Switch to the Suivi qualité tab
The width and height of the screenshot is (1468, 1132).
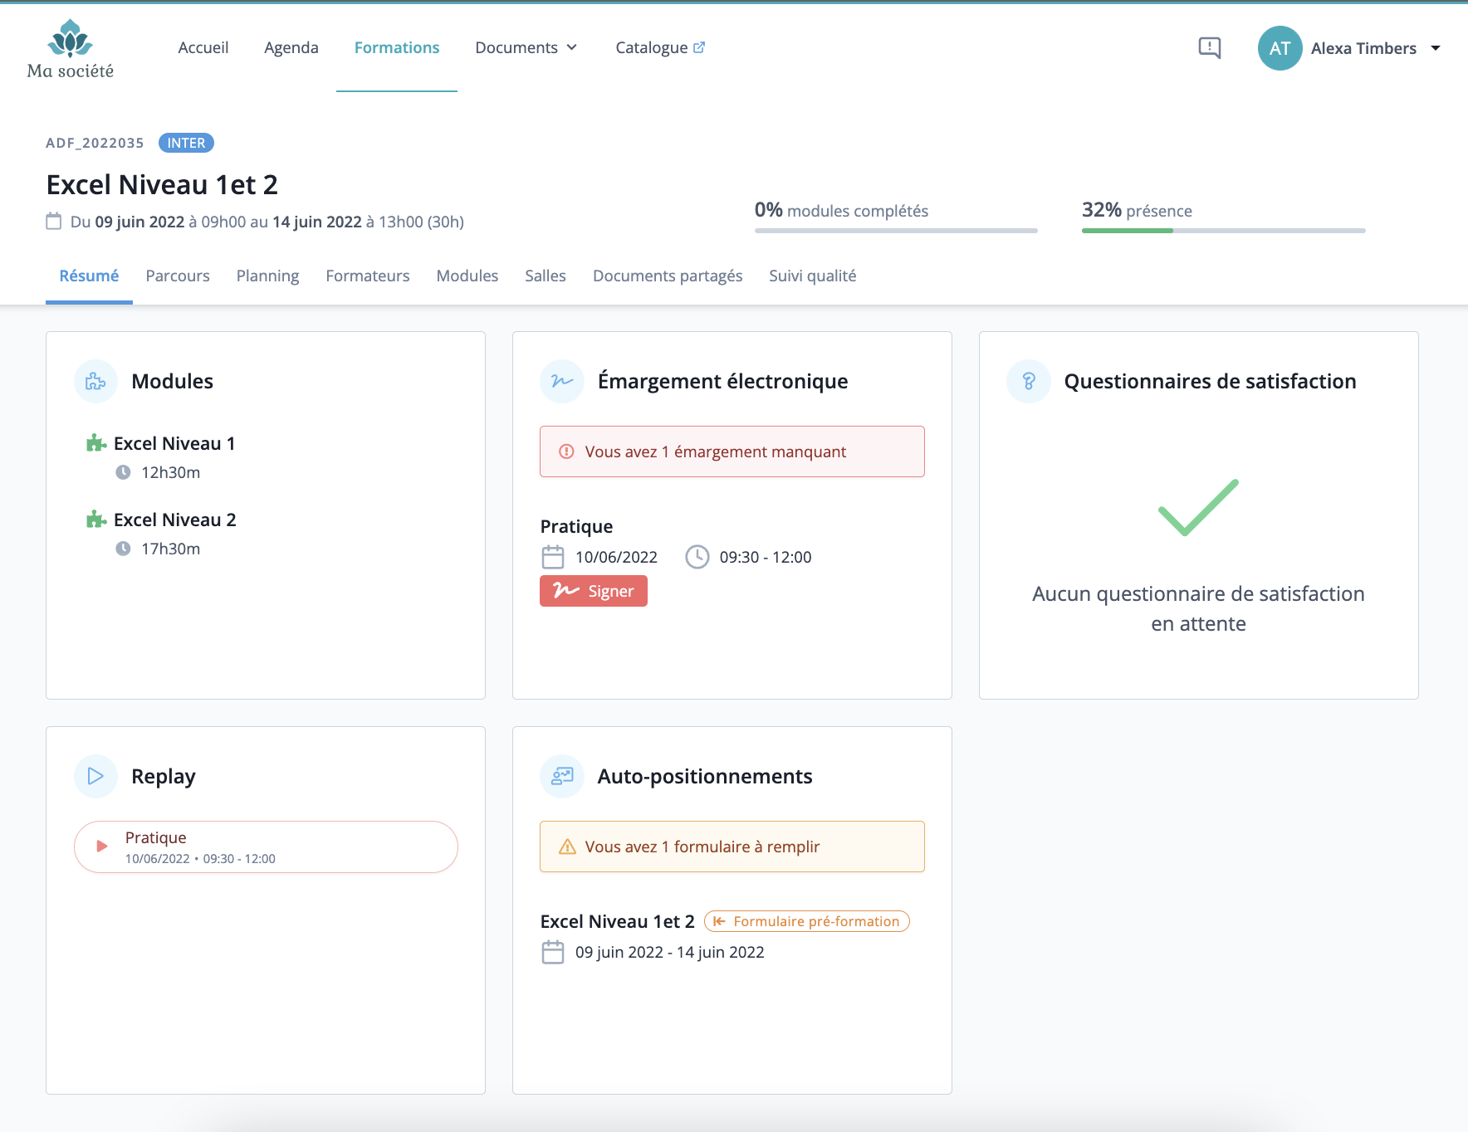pyautogui.click(x=812, y=276)
